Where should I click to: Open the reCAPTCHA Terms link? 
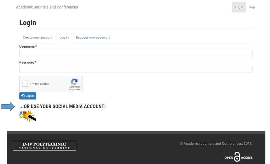pyautogui.click(x=78, y=90)
